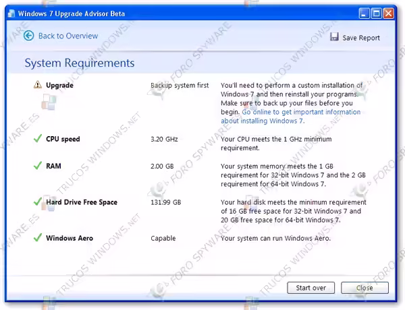Click the 'RAM' label
Viewport: 405px width, 310px height.
pos(53,166)
